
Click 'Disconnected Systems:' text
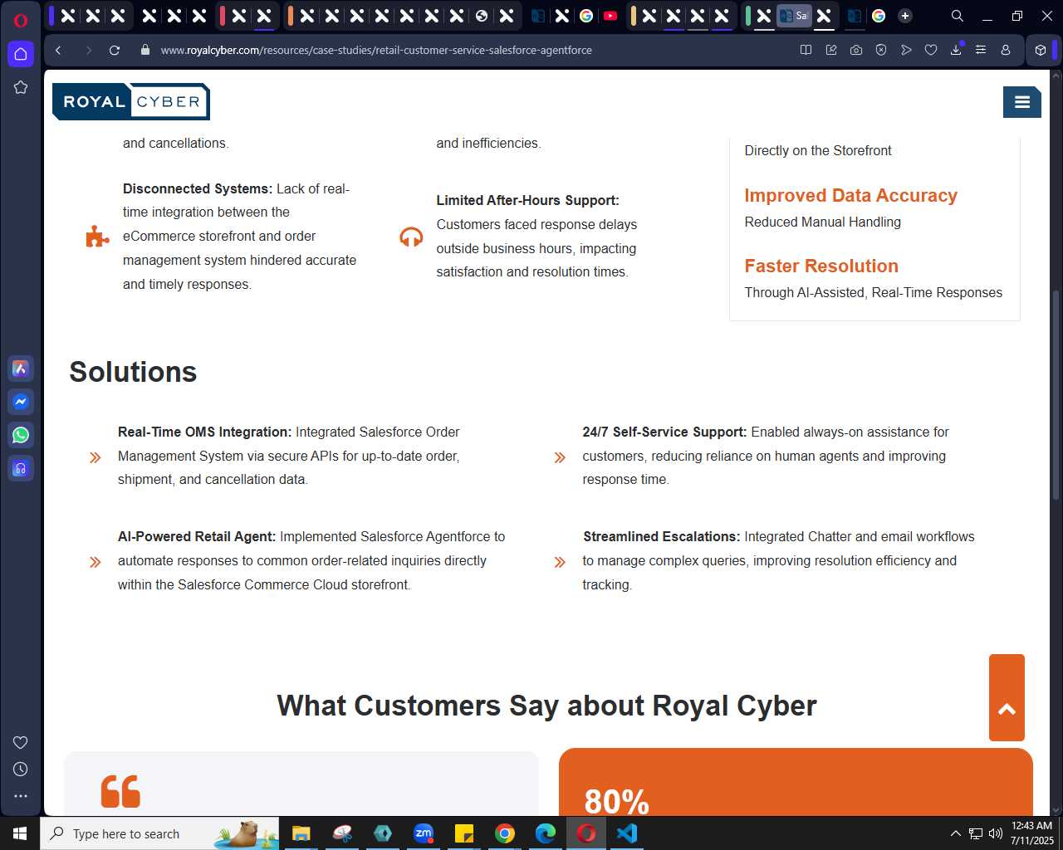coord(198,189)
